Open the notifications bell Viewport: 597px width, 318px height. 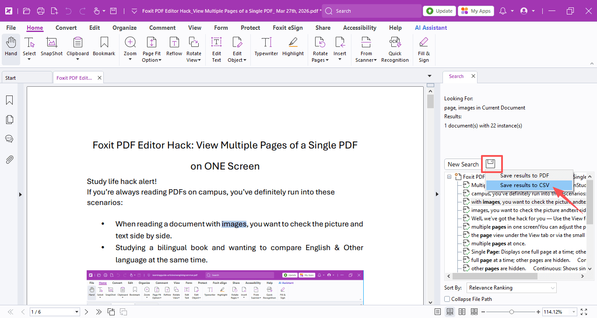(503, 11)
